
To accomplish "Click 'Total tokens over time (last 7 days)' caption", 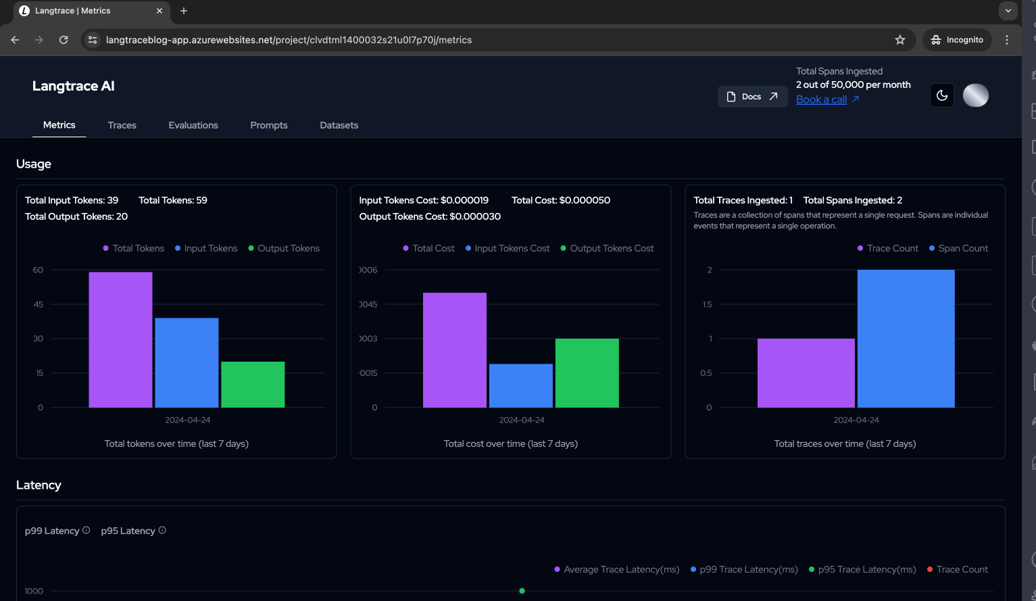I will (176, 443).
